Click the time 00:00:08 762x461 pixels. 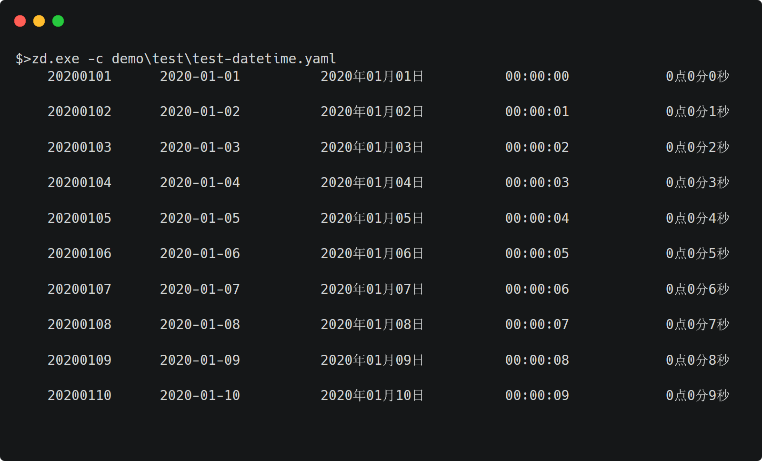pyautogui.click(x=537, y=360)
